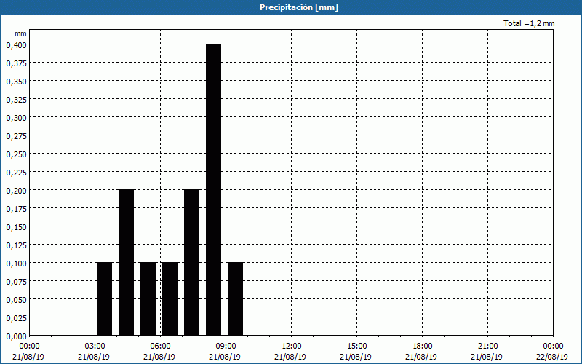Click the Precipitación [mm] title bar
The image size is (582, 364).
click(x=291, y=7)
